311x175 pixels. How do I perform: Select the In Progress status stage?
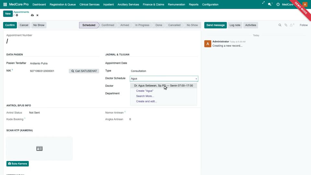142,25
